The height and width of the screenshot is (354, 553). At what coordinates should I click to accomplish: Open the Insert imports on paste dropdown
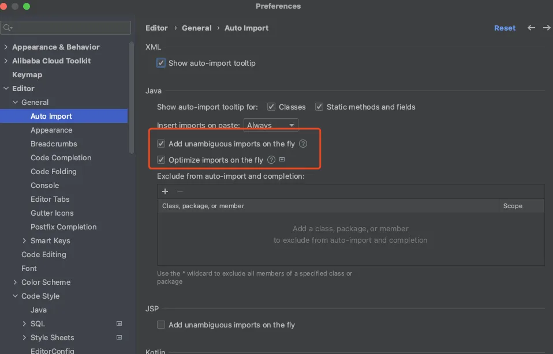tap(271, 125)
